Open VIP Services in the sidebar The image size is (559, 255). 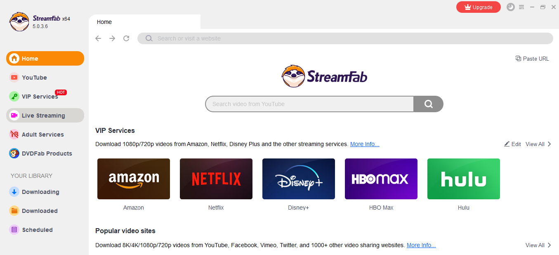(x=45, y=97)
